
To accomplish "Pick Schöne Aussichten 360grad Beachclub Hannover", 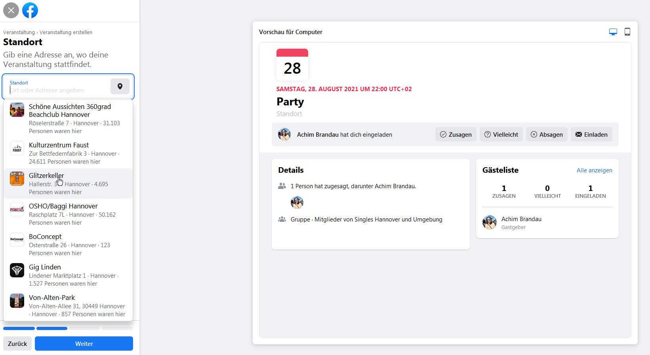I will pyautogui.click(x=68, y=118).
